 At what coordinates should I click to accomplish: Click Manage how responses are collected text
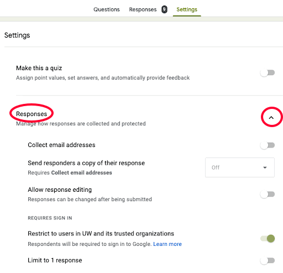(81, 124)
